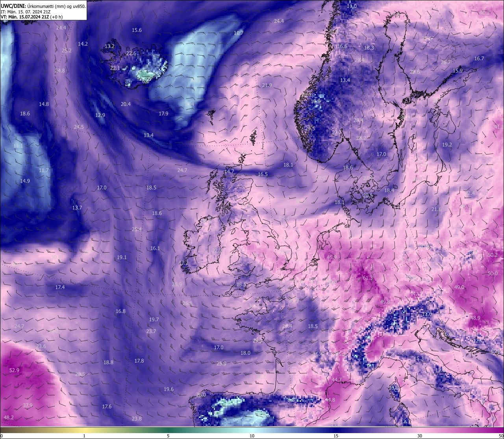The height and width of the screenshot is (439, 504).
Task: Click the 18.8 value on the map
Action: pos(108,363)
